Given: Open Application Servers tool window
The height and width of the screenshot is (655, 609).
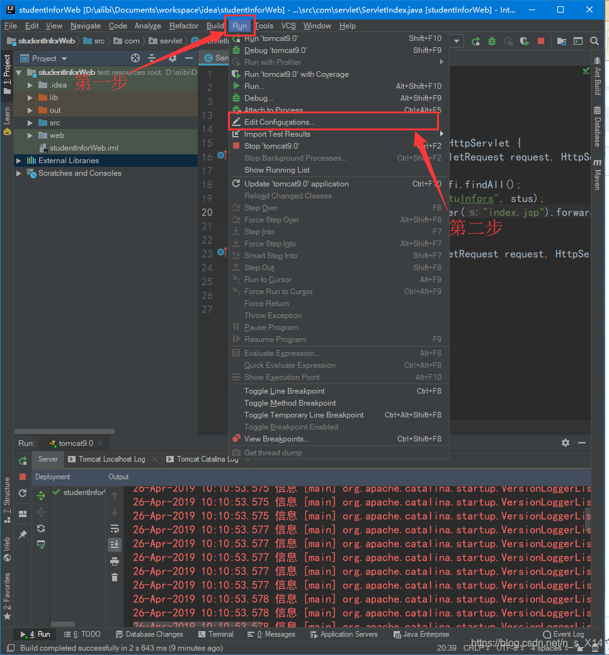Looking at the screenshot, I should 344,634.
